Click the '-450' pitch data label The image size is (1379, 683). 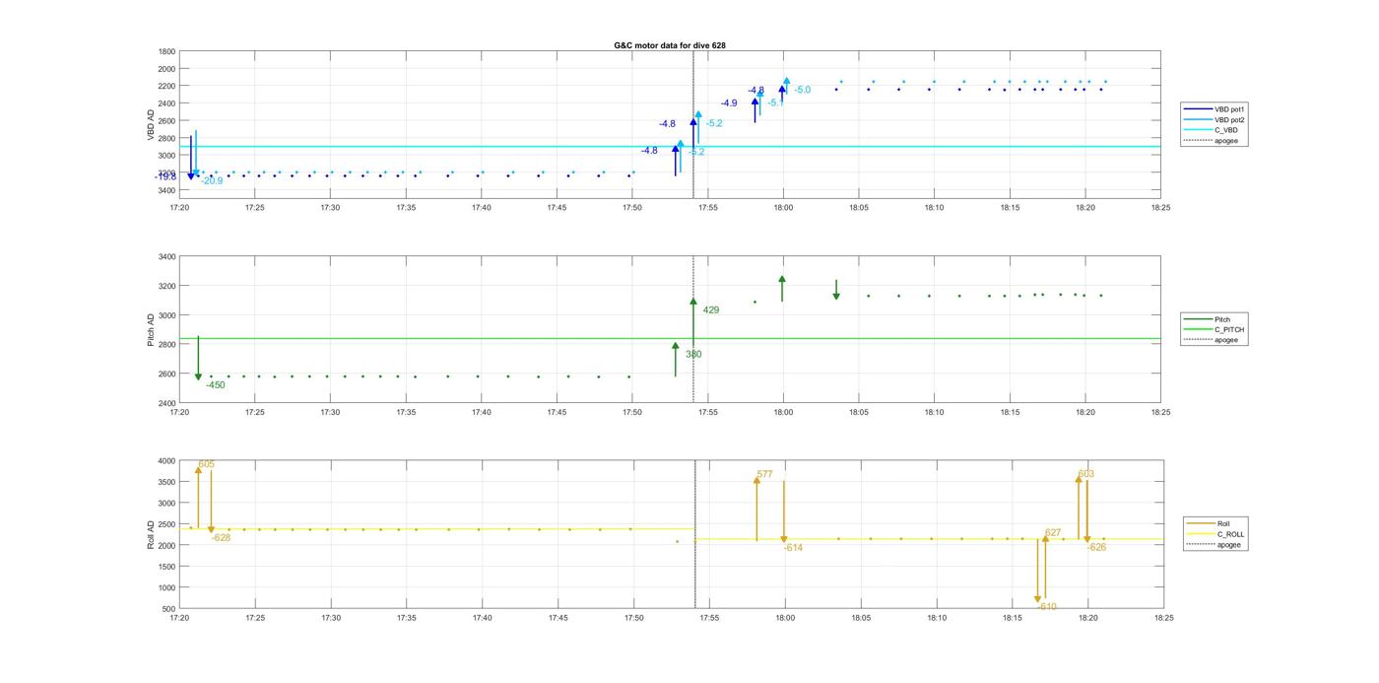[x=215, y=385]
